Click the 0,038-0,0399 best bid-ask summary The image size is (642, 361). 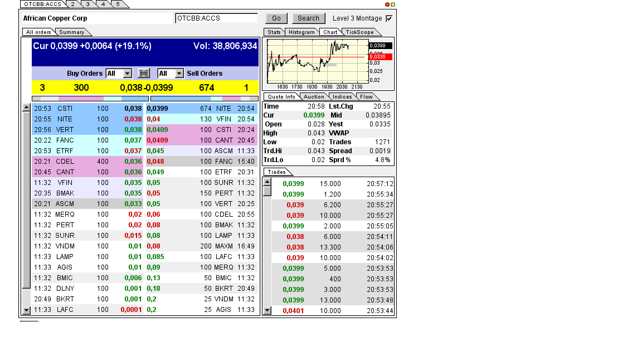click(146, 87)
